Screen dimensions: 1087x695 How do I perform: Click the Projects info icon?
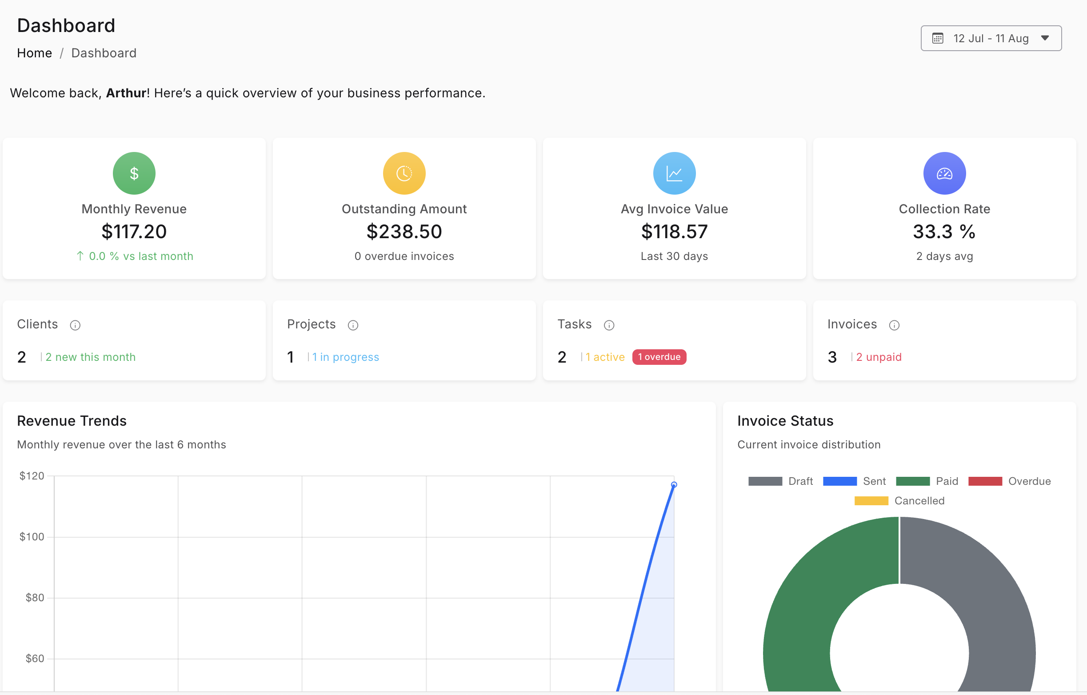tap(352, 325)
